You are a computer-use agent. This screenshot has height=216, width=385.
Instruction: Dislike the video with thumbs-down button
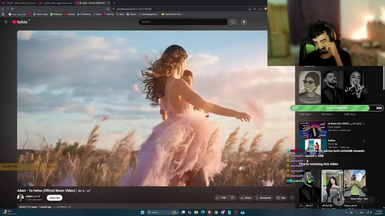232,198
